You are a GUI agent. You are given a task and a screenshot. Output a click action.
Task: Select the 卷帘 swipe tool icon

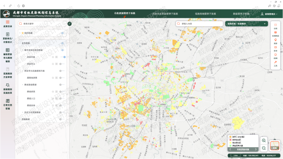point(275,47)
